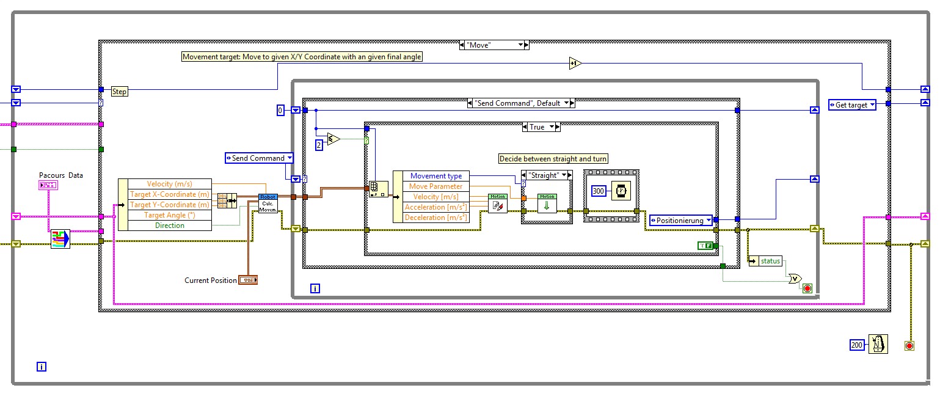This screenshot has width=940, height=396.
Task: Open the Get target enum constant
Action: [852, 105]
